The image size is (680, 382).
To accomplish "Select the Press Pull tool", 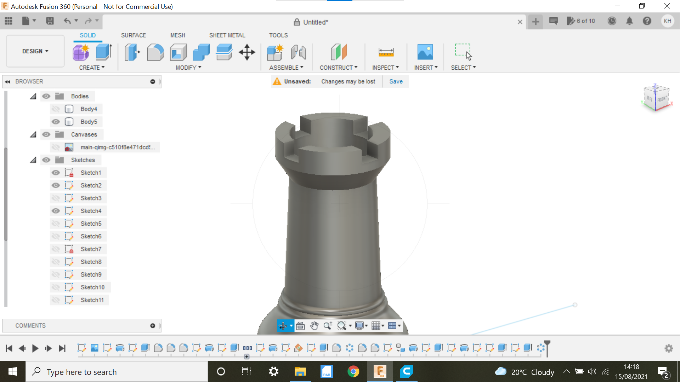I will (132, 52).
